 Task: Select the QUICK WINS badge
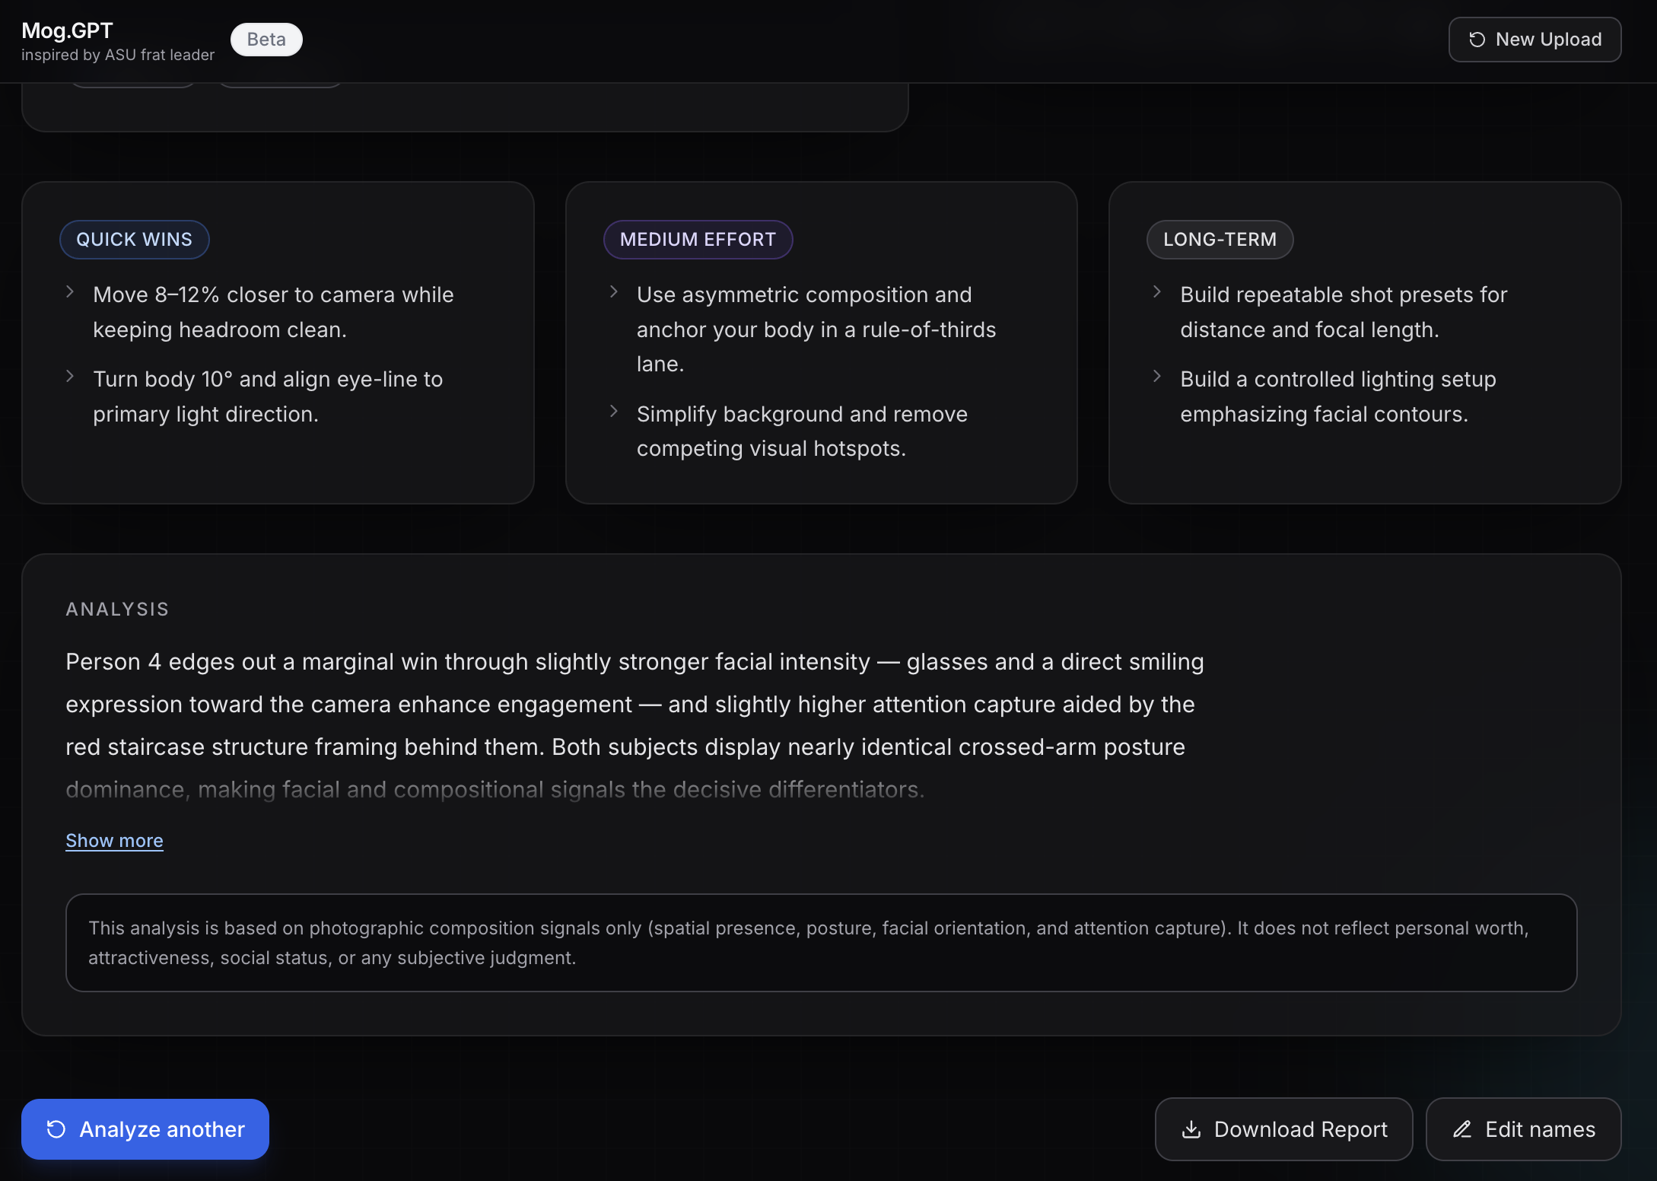pos(134,240)
